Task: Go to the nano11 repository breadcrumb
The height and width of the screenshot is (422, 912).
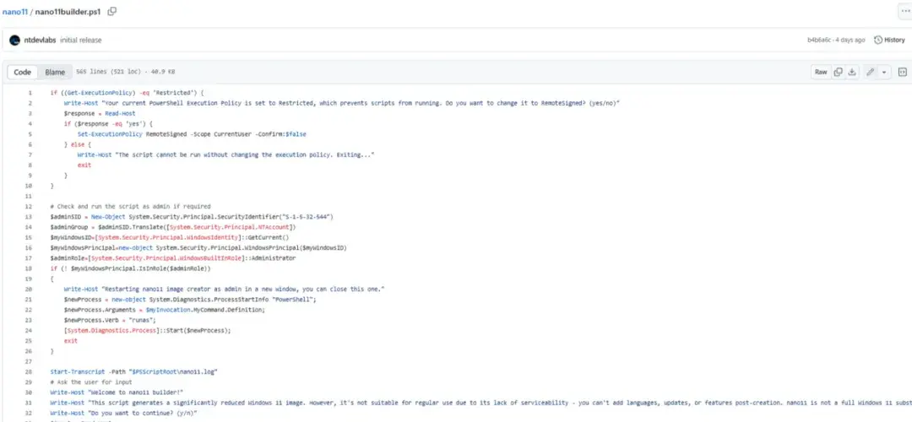Action: click(x=15, y=12)
